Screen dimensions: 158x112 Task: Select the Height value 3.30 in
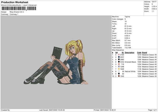154,6
